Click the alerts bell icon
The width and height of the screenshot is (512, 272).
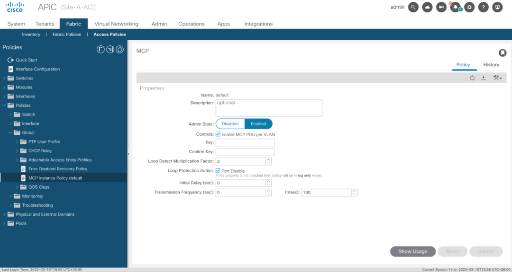tap(455, 7)
